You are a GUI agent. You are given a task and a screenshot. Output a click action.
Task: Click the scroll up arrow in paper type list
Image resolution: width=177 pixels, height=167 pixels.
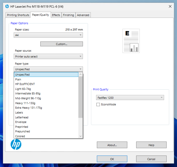80,74
